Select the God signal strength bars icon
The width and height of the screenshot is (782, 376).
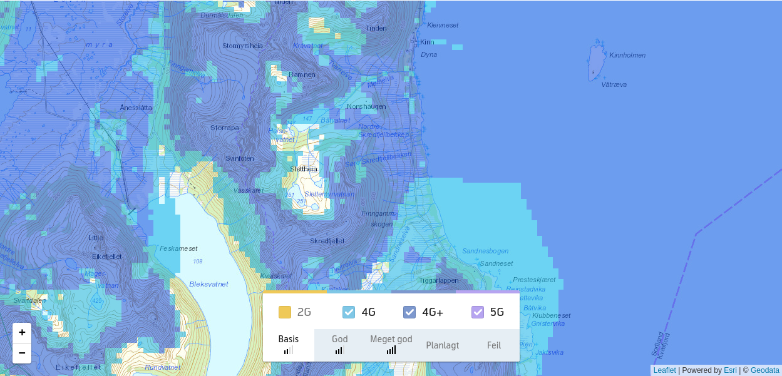pyautogui.click(x=339, y=350)
